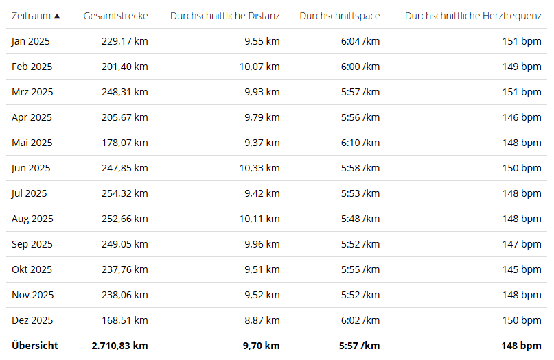This screenshot has height=360, width=554.
Task: Click the Sep 2025 period cell
Action: coord(32,244)
